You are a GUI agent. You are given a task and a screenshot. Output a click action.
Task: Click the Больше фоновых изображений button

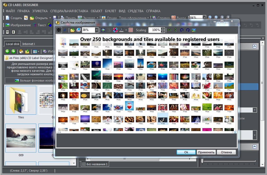(x=29, y=80)
